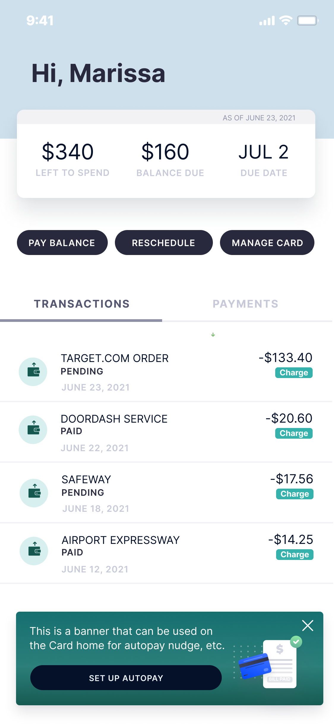Dismiss the autopay banner with X

pyautogui.click(x=308, y=625)
